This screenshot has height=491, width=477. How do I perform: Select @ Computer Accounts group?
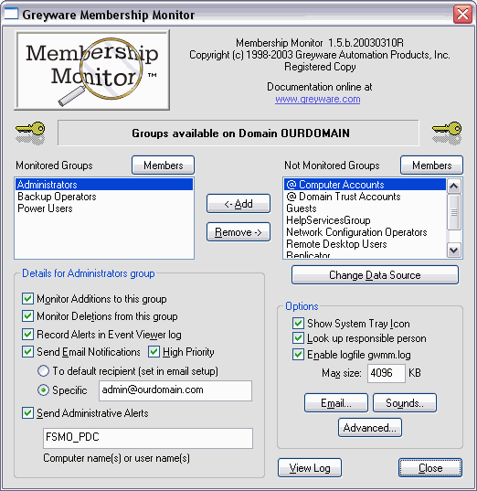click(365, 185)
